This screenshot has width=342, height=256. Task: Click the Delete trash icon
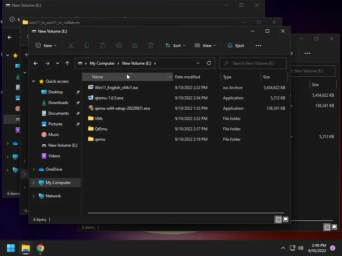click(x=151, y=45)
